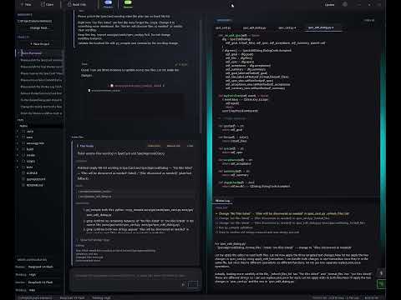
Task: Switch to the unmodified spec_edit_dialog.py tab
Action: coord(254,27)
